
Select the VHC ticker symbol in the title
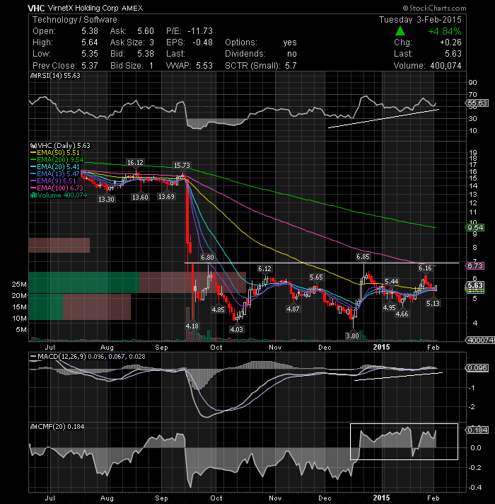[36, 8]
